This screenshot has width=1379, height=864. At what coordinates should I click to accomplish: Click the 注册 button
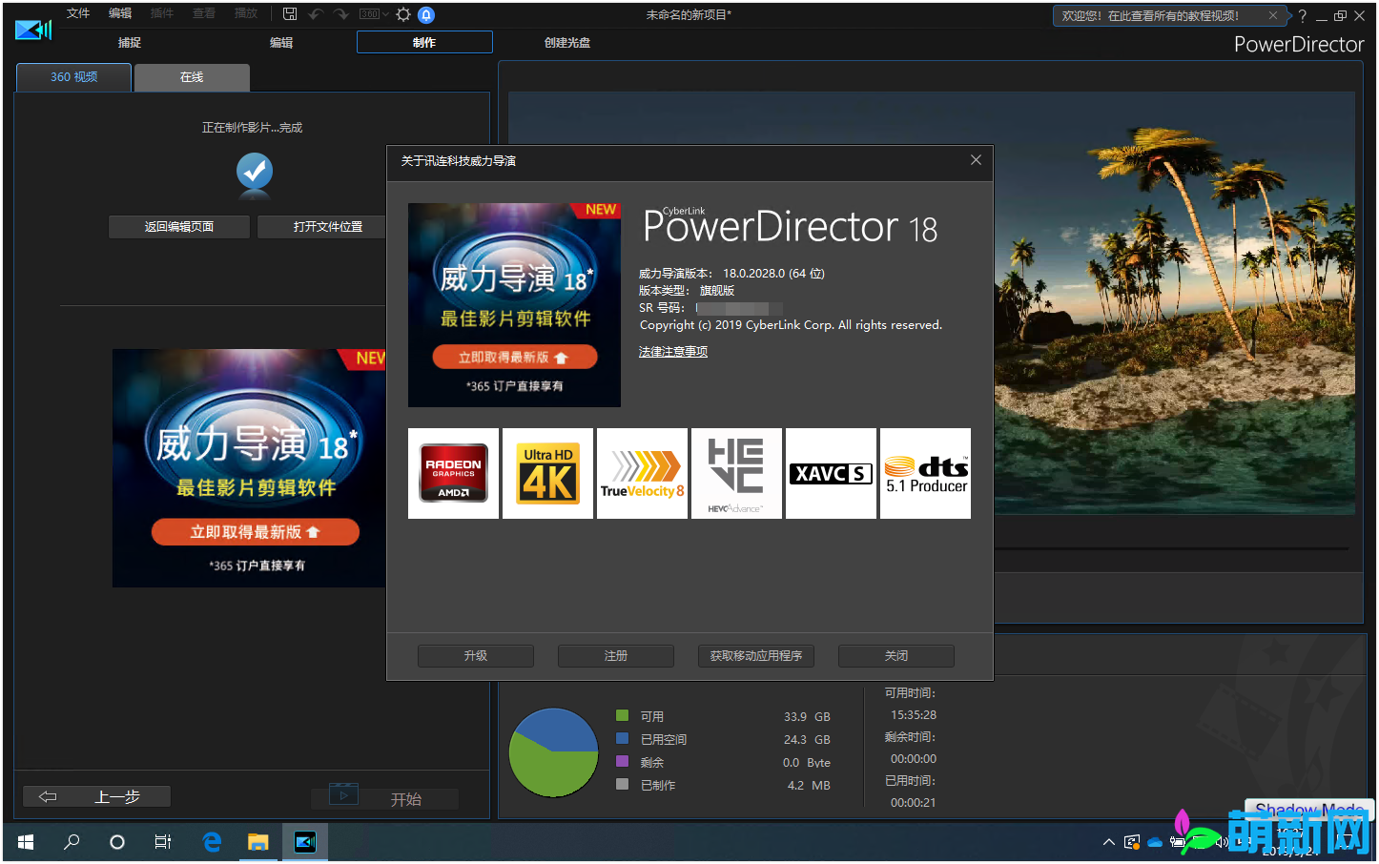[x=616, y=656]
